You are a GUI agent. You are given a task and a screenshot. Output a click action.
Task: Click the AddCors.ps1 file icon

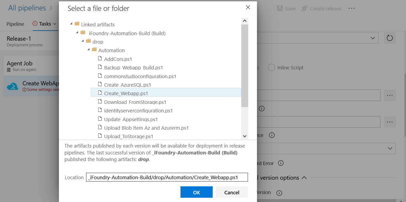click(100, 58)
